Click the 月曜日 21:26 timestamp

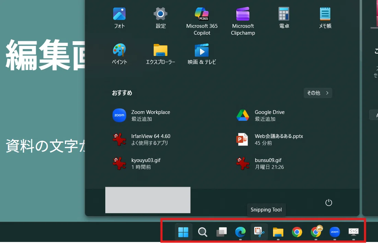tap(269, 167)
